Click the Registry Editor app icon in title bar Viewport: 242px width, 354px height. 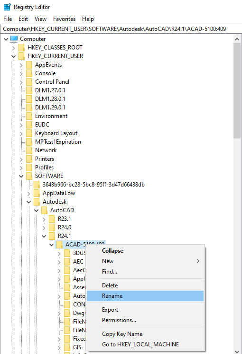pos(7,7)
